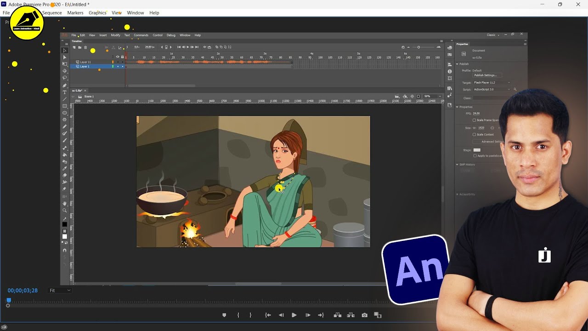Select the Eyedropper tool in Animate
The image size is (588, 331).
(65, 169)
